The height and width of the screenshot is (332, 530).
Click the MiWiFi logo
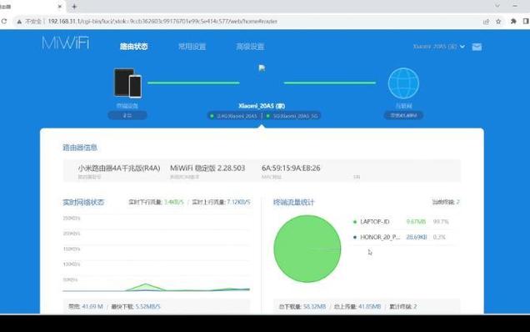[66, 43]
